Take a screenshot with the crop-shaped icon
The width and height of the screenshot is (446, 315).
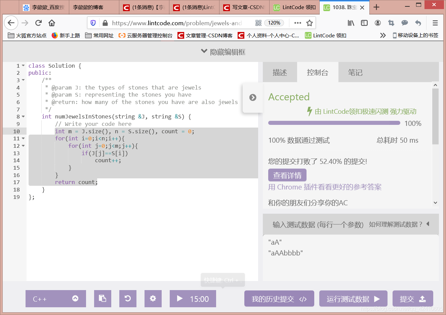click(391, 23)
